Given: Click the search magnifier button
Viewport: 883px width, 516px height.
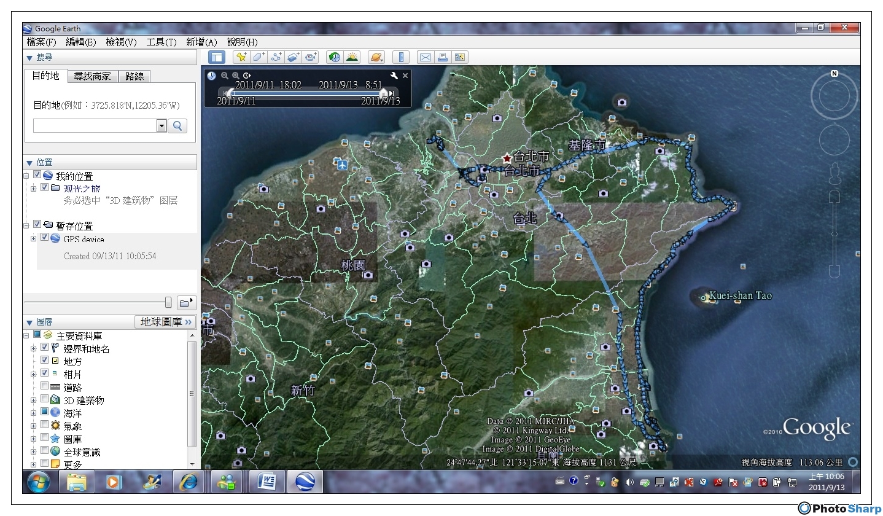Looking at the screenshot, I should (177, 125).
